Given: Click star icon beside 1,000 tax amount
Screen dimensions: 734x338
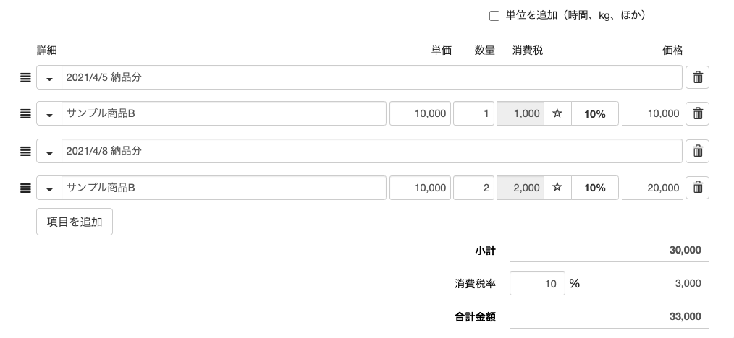Looking at the screenshot, I should tap(557, 113).
